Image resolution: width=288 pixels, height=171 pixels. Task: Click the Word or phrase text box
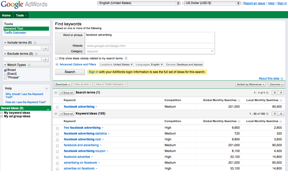tap(150, 37)
